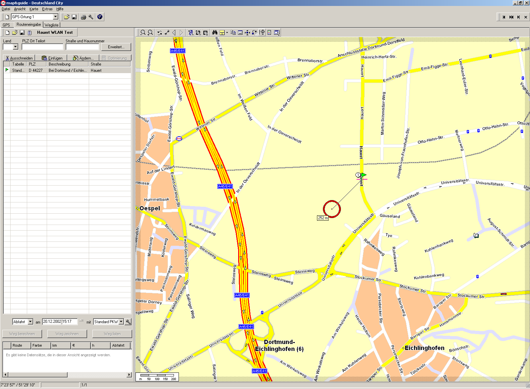530x389 pixels.
Task: Click the printer icon
Action: [x=83, y=17]
